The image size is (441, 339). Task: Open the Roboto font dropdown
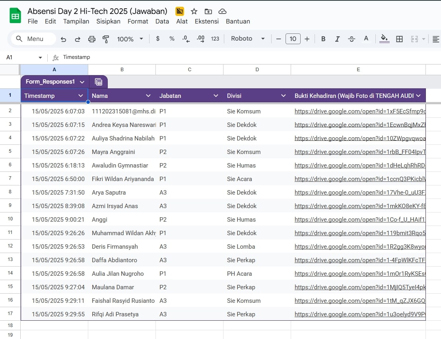[248, 39]
